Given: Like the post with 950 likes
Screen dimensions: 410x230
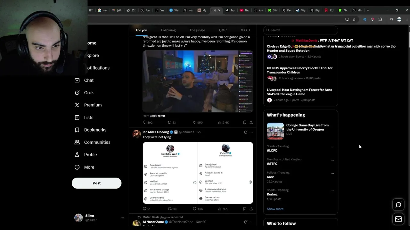Looking at the screenshot, I should [197, 122].
